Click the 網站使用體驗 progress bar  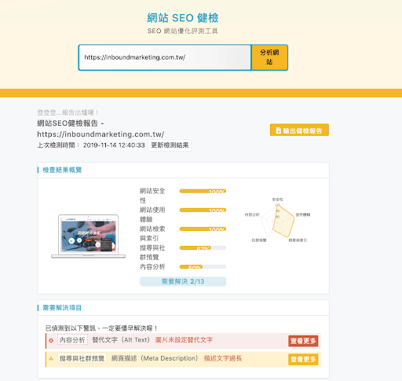click(203, 210)
